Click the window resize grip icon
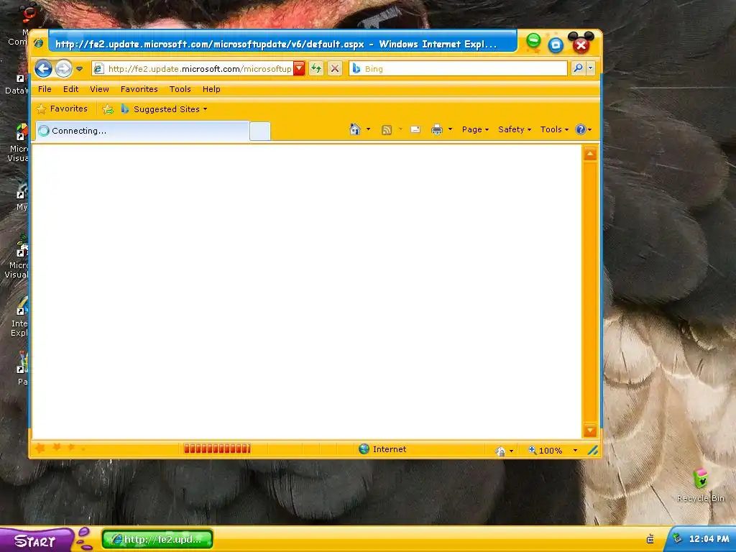The height and width of the screenshot is (552, 736). point(592,451)
